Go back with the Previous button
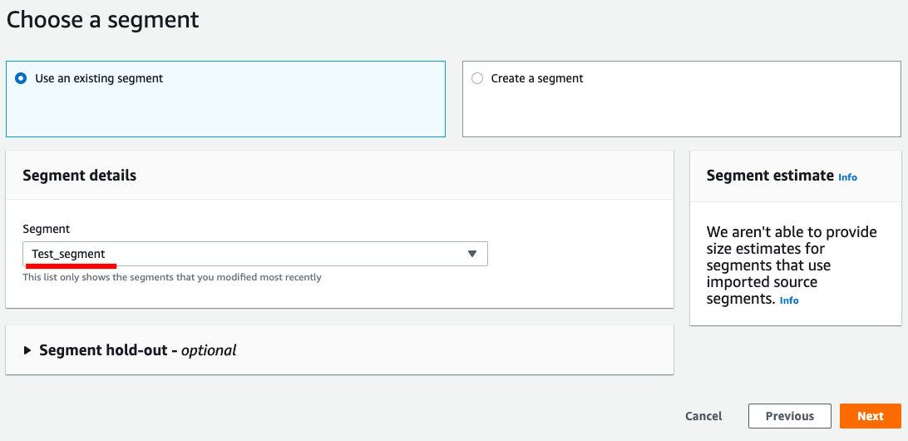 (x=789, y=416)
